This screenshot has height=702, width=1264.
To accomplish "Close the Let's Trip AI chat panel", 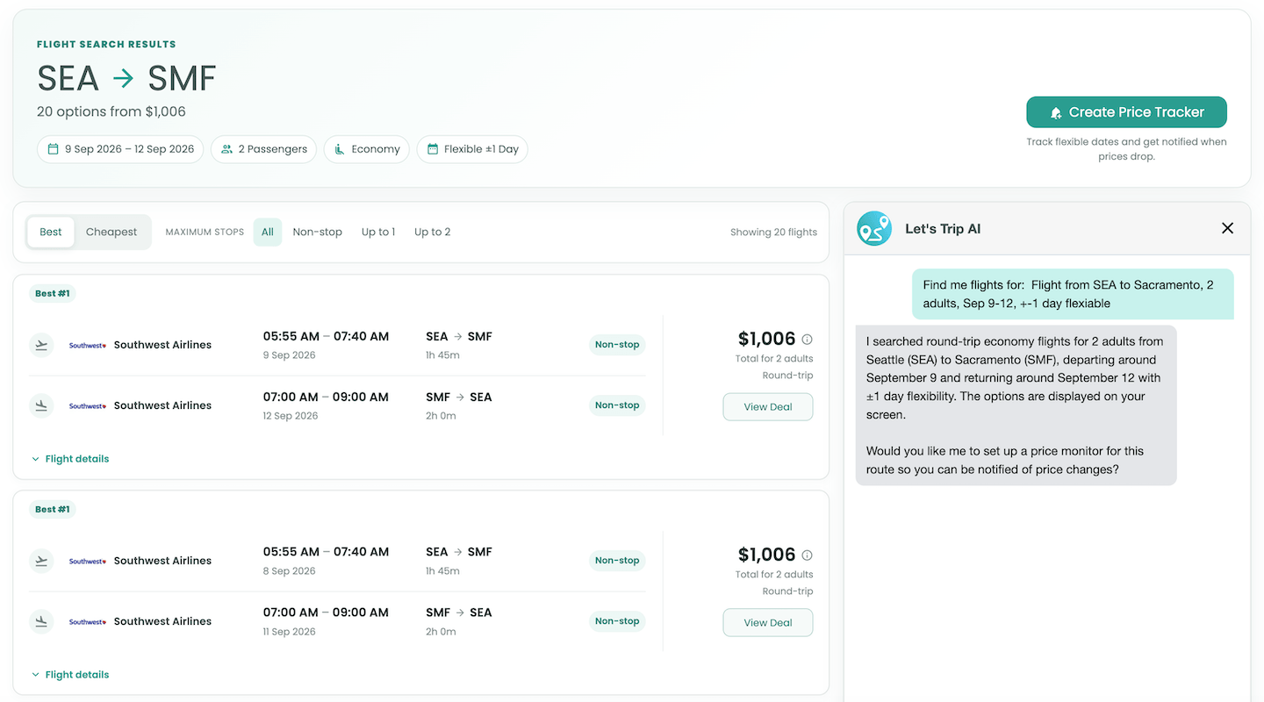I will (1227, 228).
